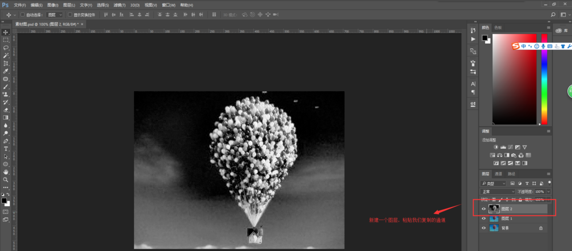Switch to the 通道 tab
Viewport: 572px width, 251px height.
tap(498, 174)
